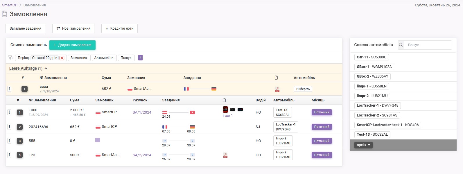Click Test-13 SC632AL car box in order 1000
Image resolution: width=463 pixels, height=174 pixels.
point(283,112)
